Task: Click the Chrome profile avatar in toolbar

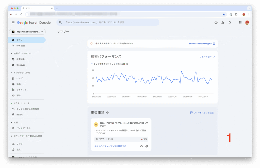Action: click(x=243, y=14)
